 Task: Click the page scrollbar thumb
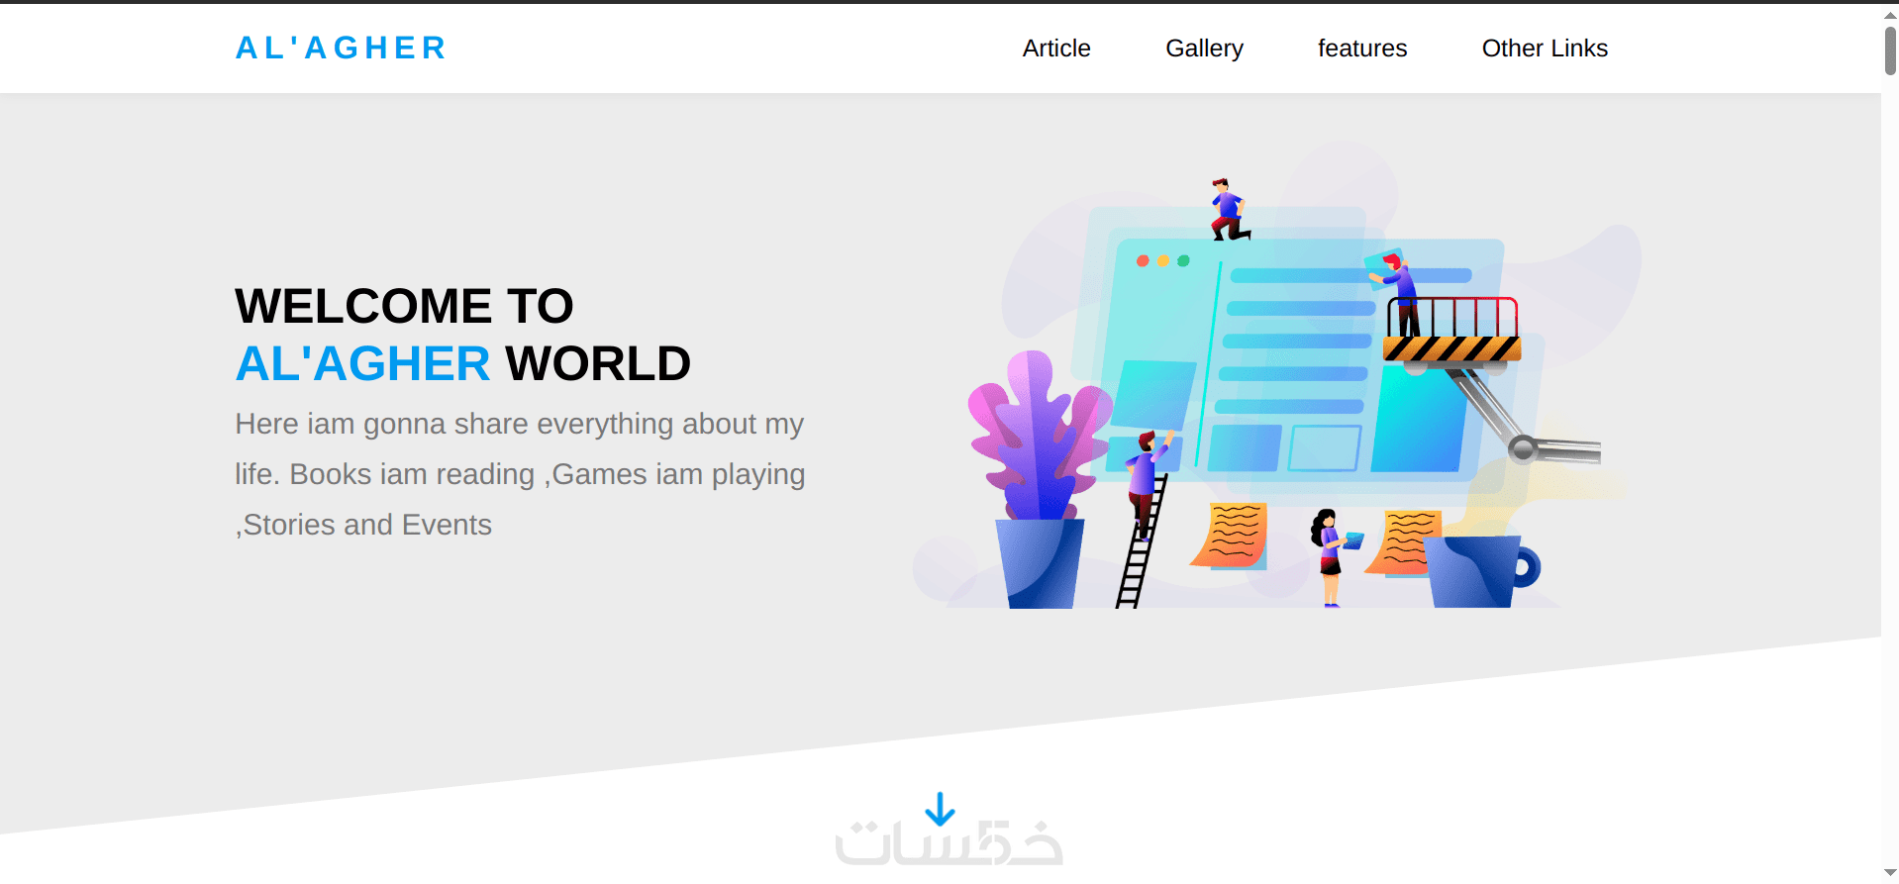pyautogui.click(x=1890, y=49)
